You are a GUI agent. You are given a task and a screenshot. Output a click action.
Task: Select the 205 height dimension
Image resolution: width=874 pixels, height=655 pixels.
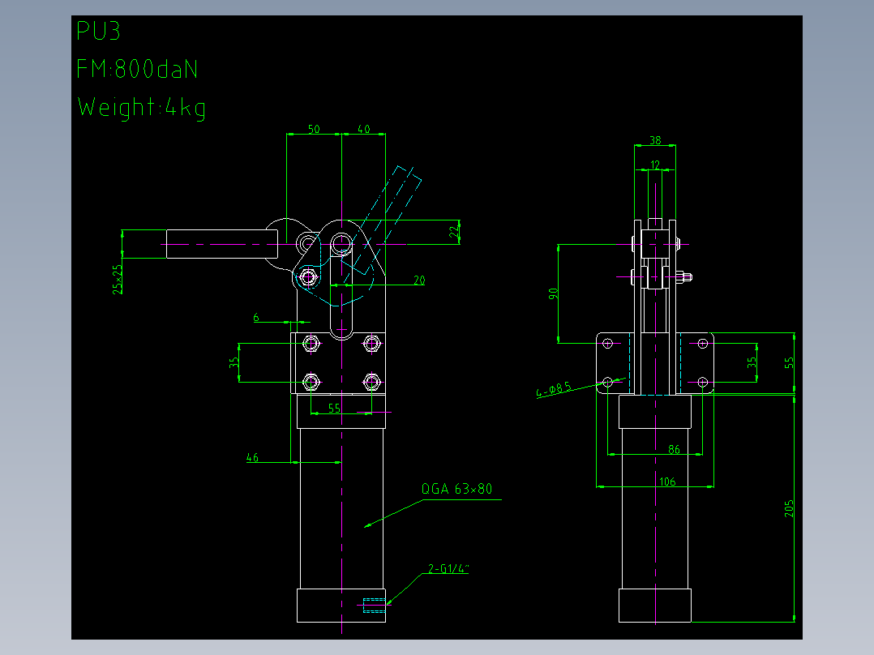789,508
